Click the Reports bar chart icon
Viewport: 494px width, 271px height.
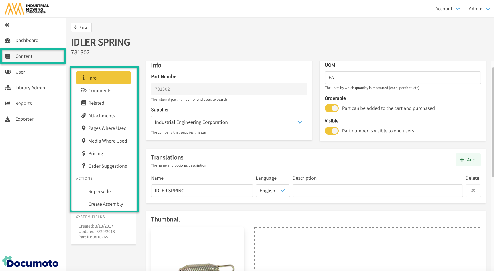[8, 103]
